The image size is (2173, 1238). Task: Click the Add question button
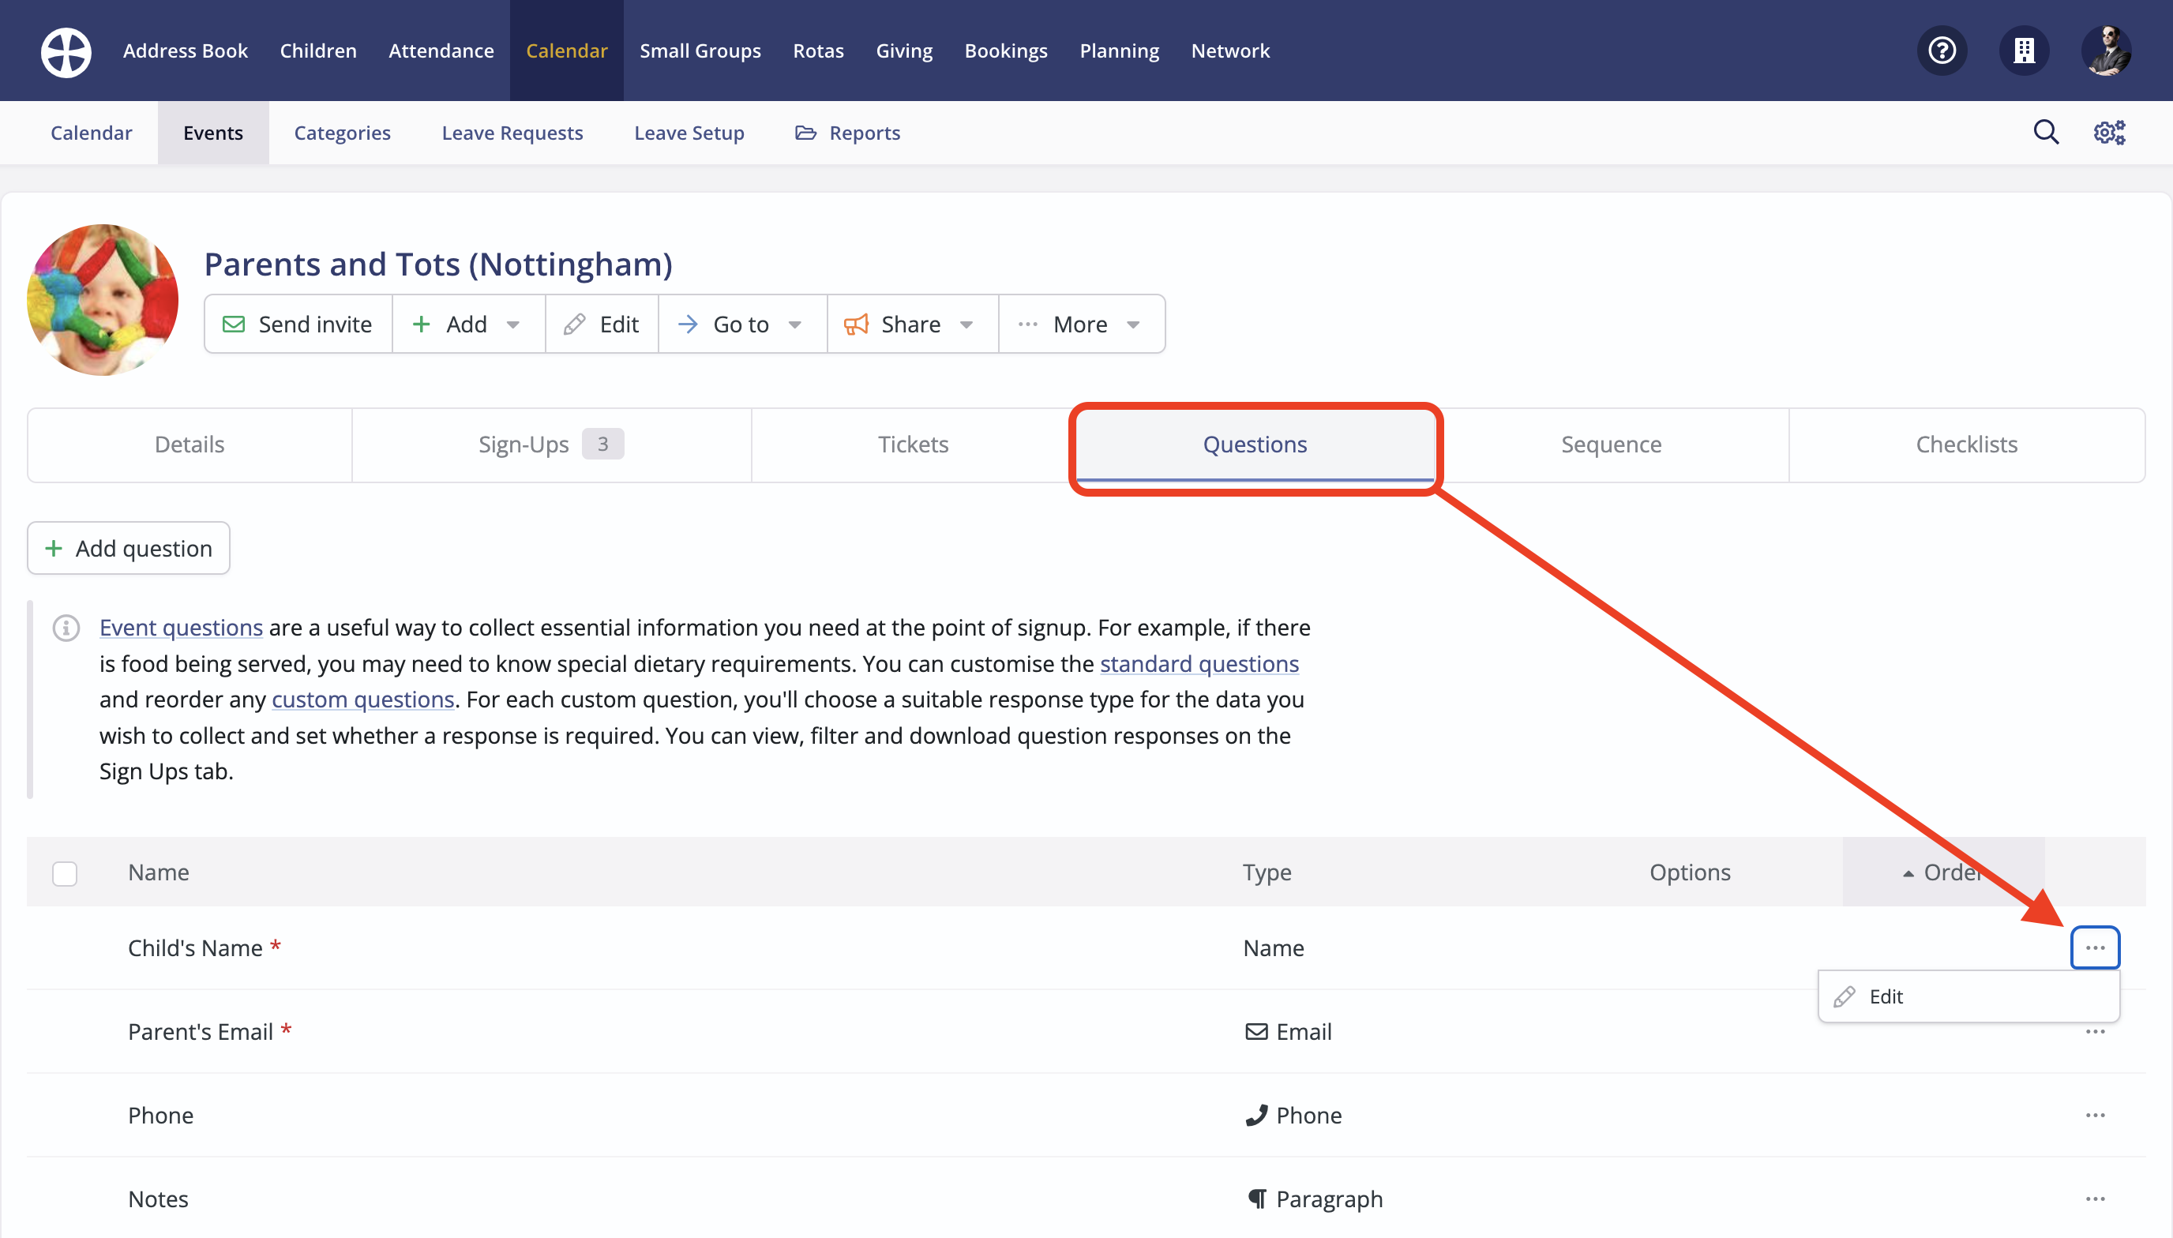tap(129, 549)
